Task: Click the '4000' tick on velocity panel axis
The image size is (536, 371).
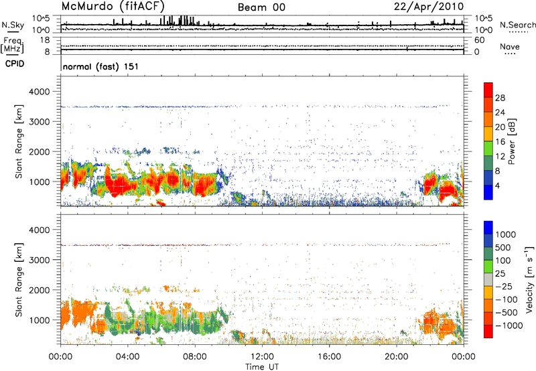Action: tap(40, 230)
